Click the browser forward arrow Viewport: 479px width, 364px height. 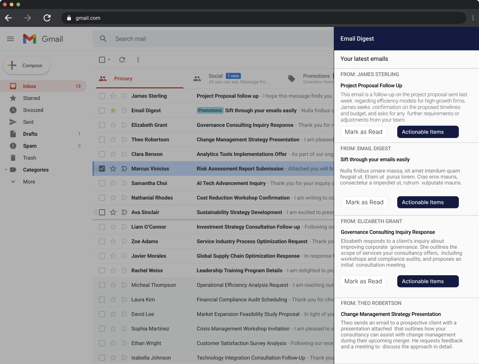28,18
